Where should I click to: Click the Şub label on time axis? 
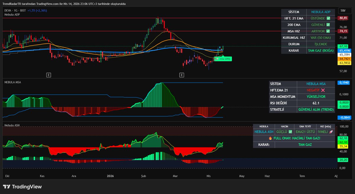[x=143, y=176]
